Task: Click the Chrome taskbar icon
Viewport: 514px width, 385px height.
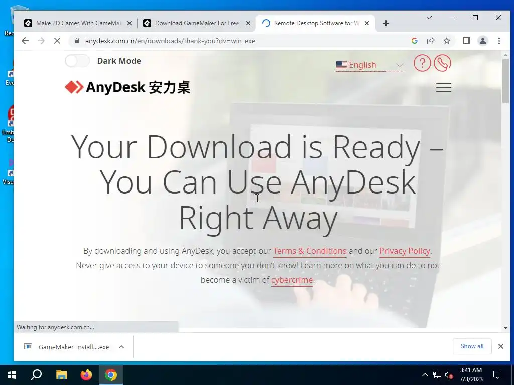Action: [x=111, y=375]
